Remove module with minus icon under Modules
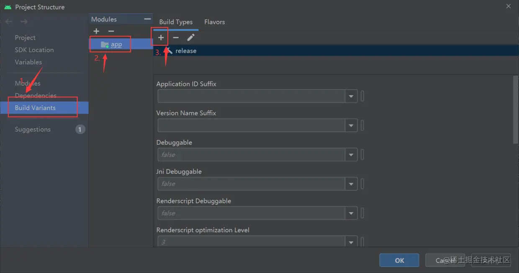This screenshot has width=519, height=273. point(111,31)
